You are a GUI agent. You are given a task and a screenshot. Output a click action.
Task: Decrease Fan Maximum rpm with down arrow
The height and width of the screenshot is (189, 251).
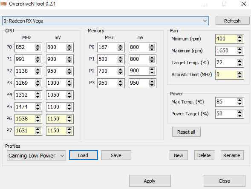click(240, 53)
